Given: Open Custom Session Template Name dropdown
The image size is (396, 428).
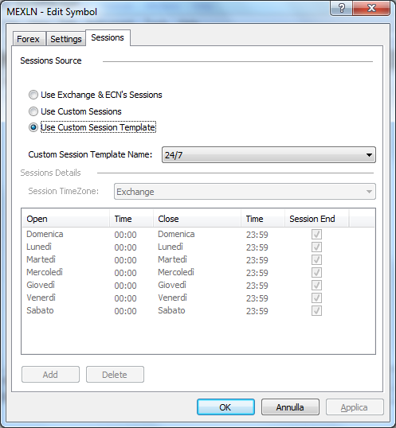Looking at the screenshot, I should (269, 155).
